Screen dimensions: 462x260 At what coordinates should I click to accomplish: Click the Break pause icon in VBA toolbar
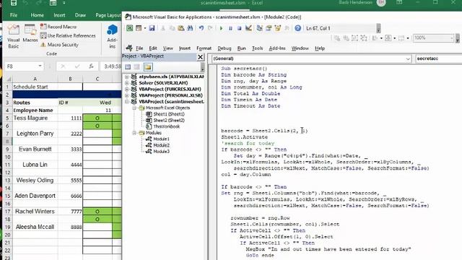pos(230,28)
